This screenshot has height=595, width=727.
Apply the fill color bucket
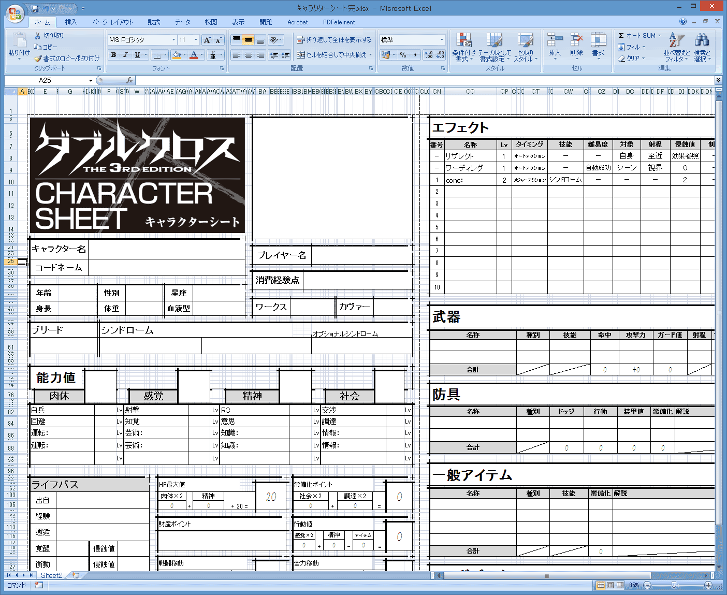[177, 55]
